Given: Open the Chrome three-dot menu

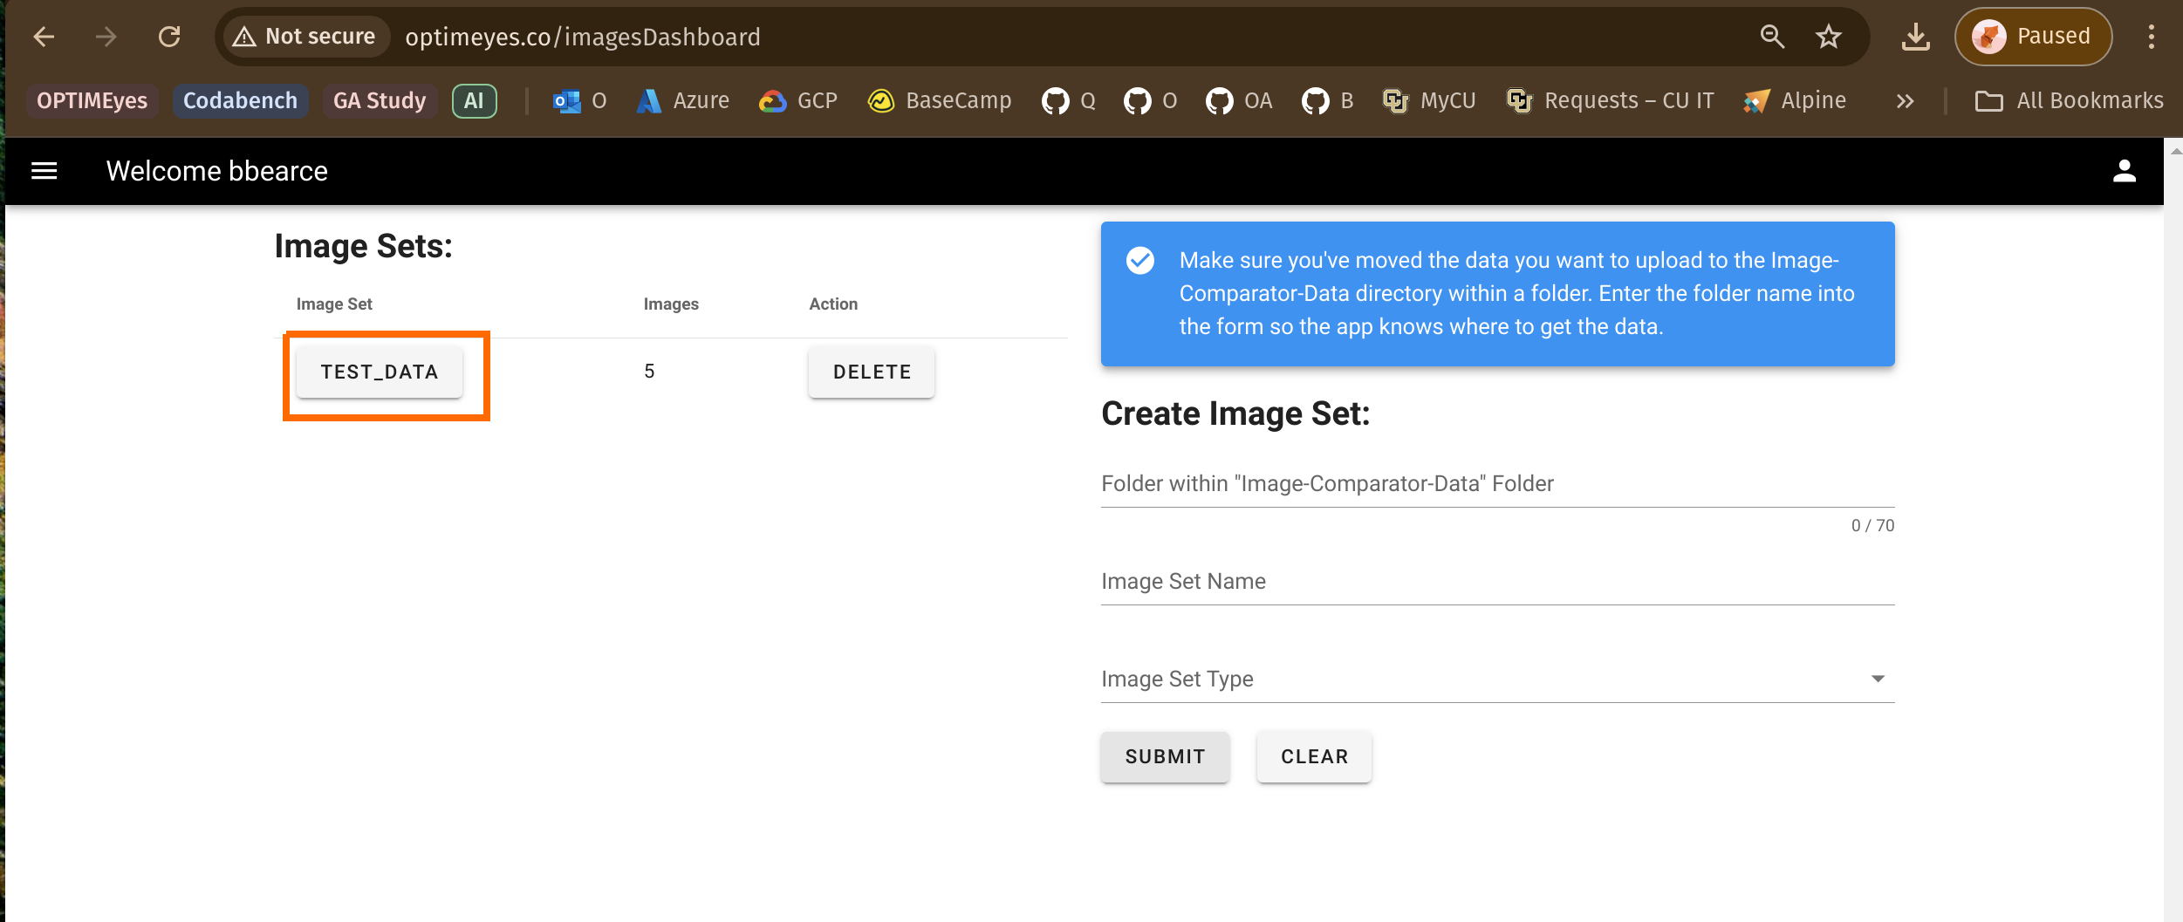Looking at the screenshot, I should (2152, 37).
